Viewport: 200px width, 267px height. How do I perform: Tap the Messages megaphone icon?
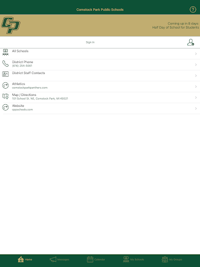53,259
